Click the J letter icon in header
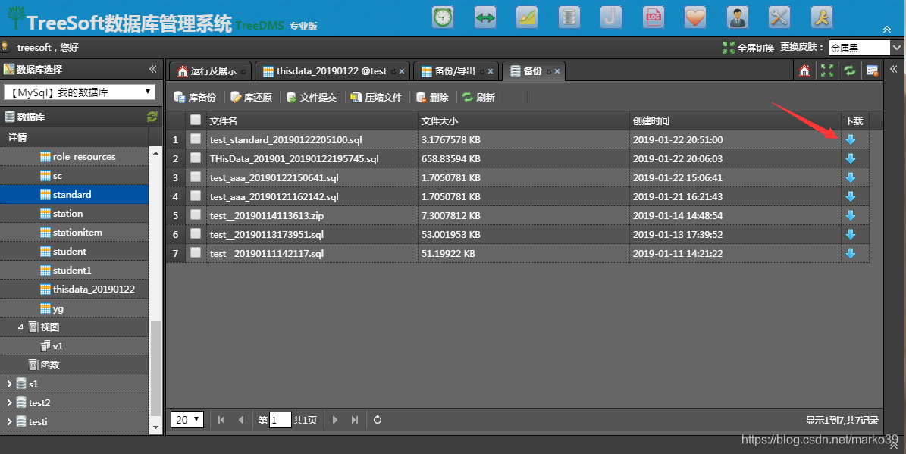The image size is (906, 454). click(611, 17)
